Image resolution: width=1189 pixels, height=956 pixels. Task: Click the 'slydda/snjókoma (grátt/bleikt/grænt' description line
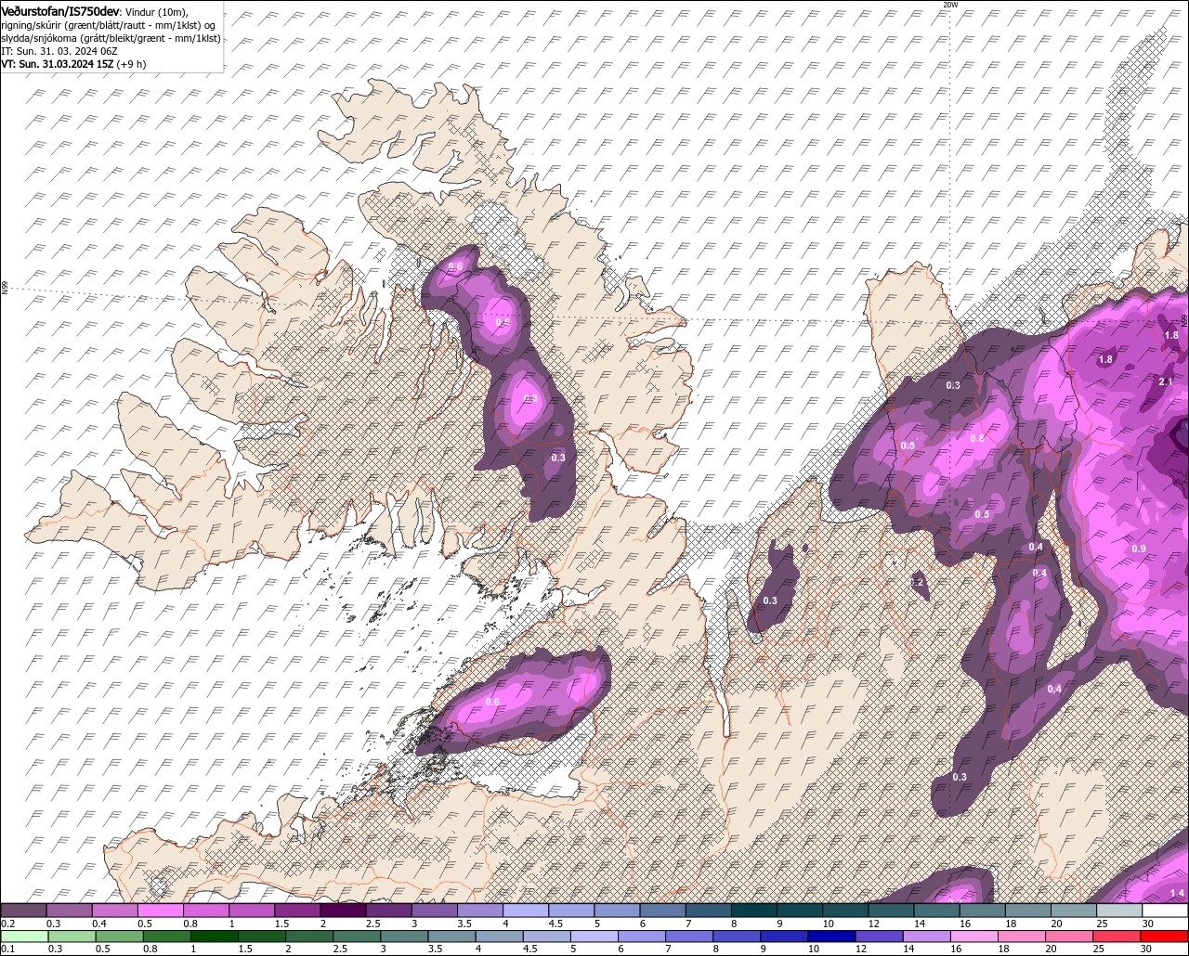point(111,38)
